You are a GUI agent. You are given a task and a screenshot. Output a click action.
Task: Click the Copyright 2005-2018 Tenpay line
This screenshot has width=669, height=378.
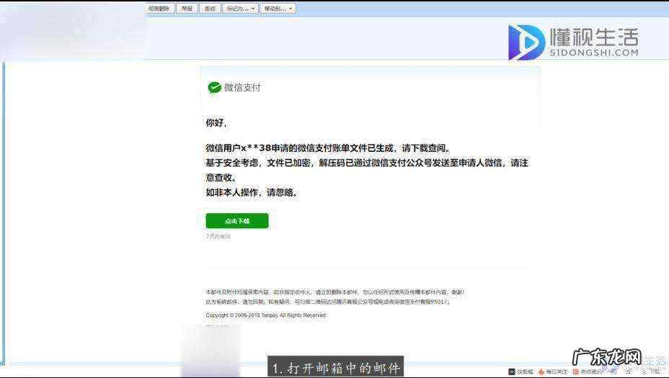pyautogui.click(x=266, y=315)
